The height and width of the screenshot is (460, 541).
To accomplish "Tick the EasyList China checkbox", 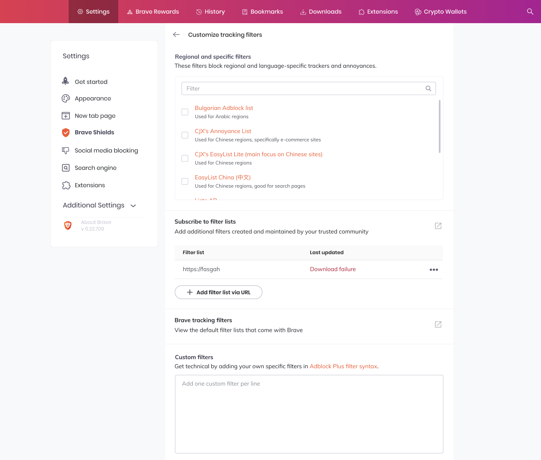I will (x=185, y=181).
